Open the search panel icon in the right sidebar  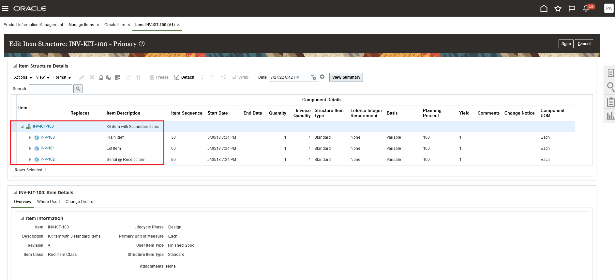(x=611, y=87)
